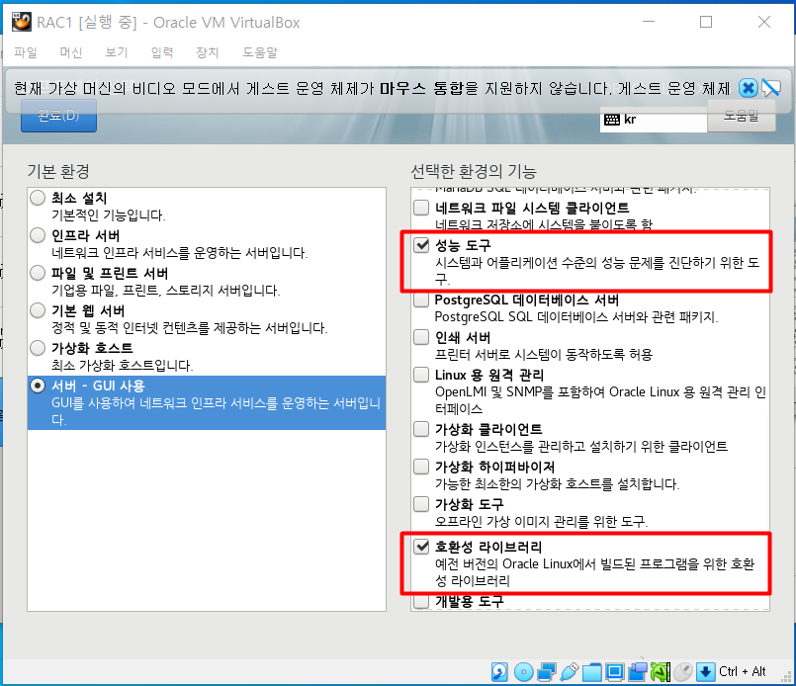
Task: Select the 서버 - GUI 사용 radio button
Action: [38, 386]
